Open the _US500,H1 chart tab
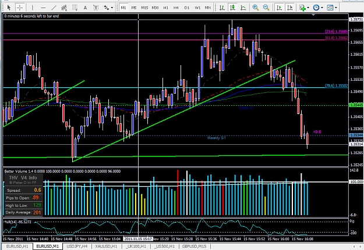The width and height of the screenshot is (364, 250). (x=165, y=247)
